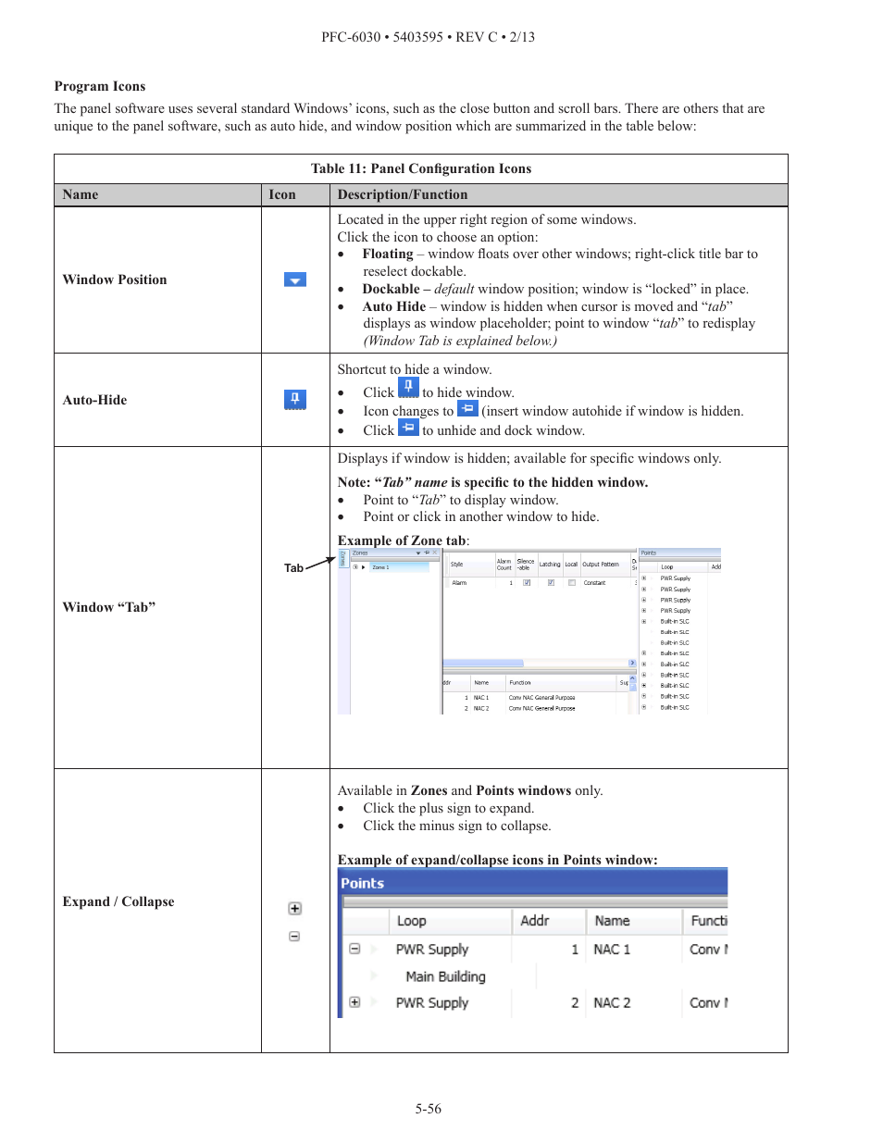
Task: Click the Loop header in the large Points window
Action: pos(450,921)
